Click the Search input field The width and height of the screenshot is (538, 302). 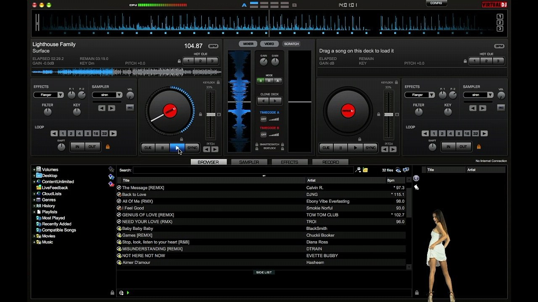(x=243, y=170)
